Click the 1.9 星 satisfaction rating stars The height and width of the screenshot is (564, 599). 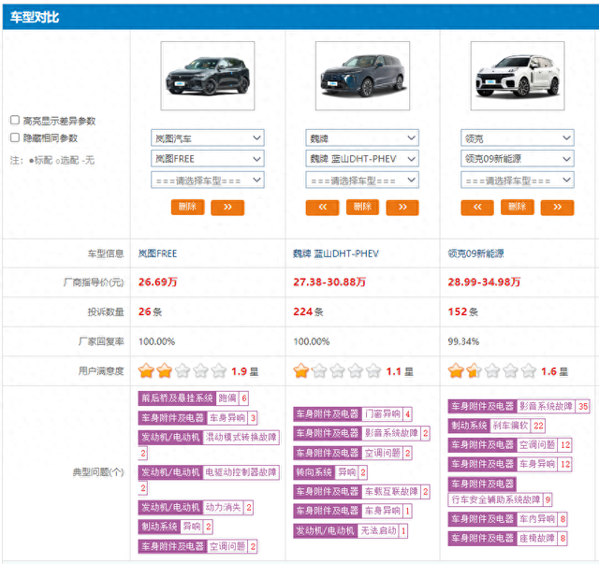(183, 370)
